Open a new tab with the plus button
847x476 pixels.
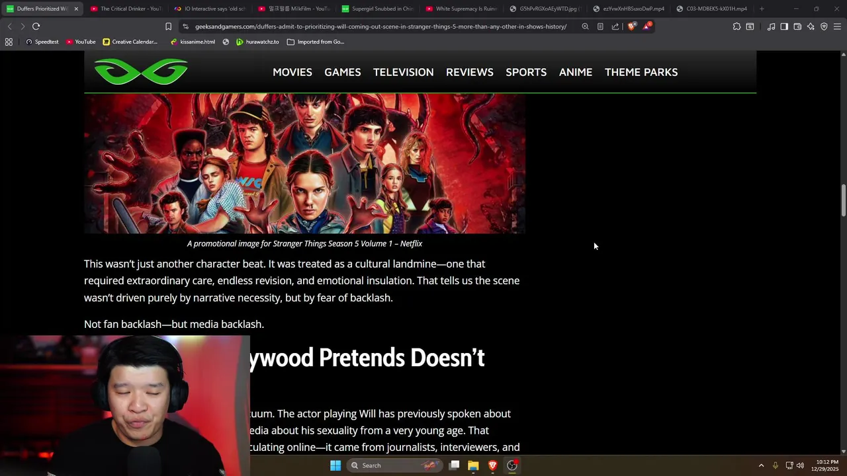[x=762, y=9]
